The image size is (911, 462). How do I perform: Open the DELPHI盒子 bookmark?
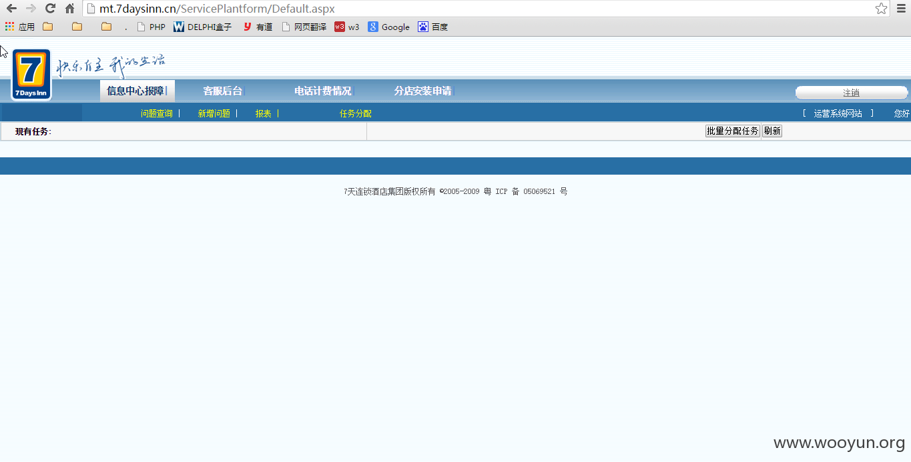[x=203, y=27]
